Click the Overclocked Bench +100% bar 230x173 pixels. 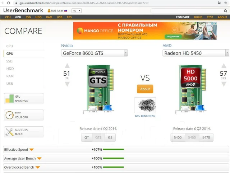coord(114,167)
